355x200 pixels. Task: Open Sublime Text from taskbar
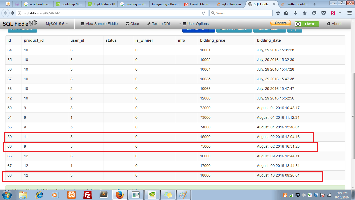coord(104,195)
